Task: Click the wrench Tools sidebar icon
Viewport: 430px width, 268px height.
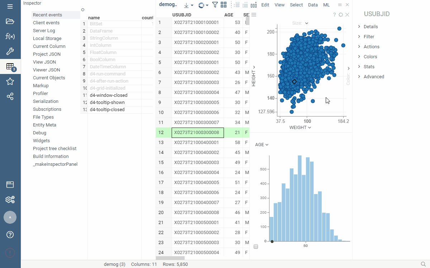Action: pos(10,51)
